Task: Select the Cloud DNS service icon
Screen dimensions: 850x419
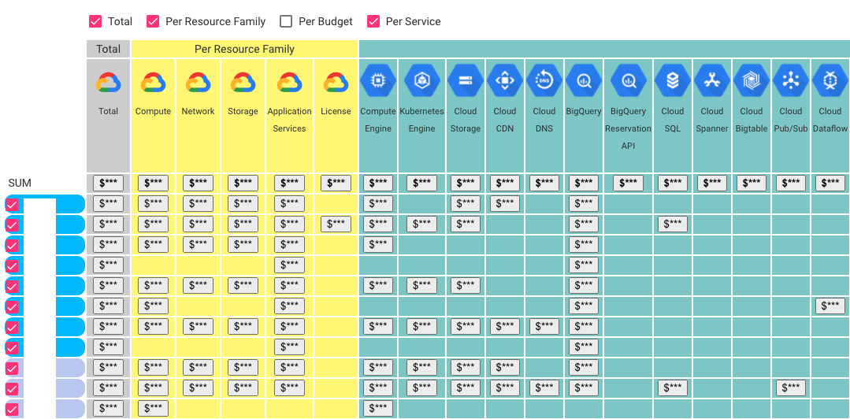Action: pos(544,80)
